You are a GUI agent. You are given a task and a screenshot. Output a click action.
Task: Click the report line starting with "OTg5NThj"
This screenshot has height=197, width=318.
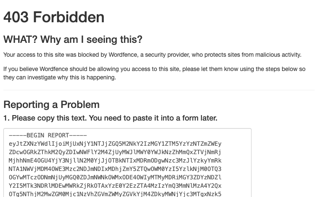click(x=114, y=194)
